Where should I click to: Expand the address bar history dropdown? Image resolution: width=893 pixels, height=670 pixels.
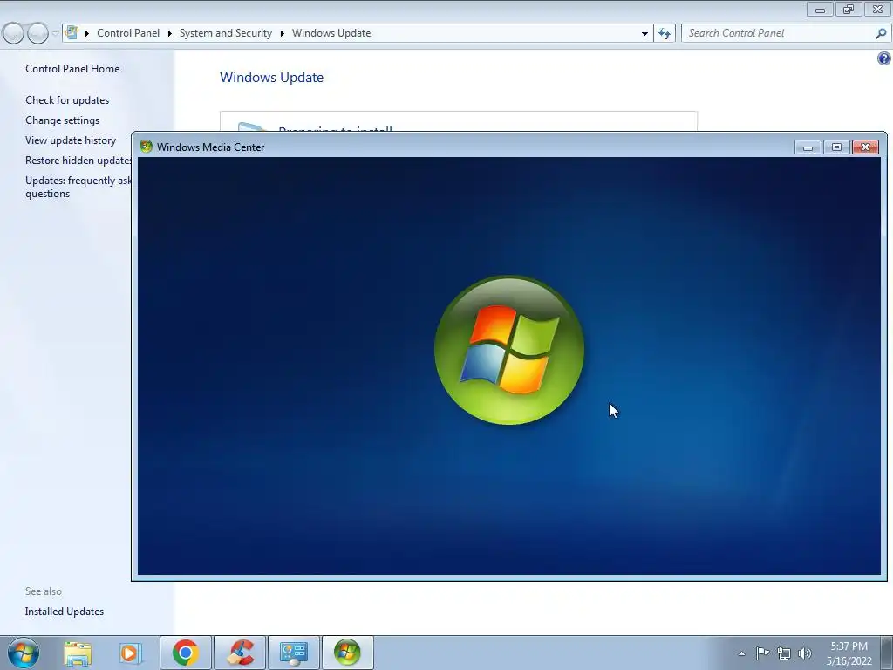(644, 34)
